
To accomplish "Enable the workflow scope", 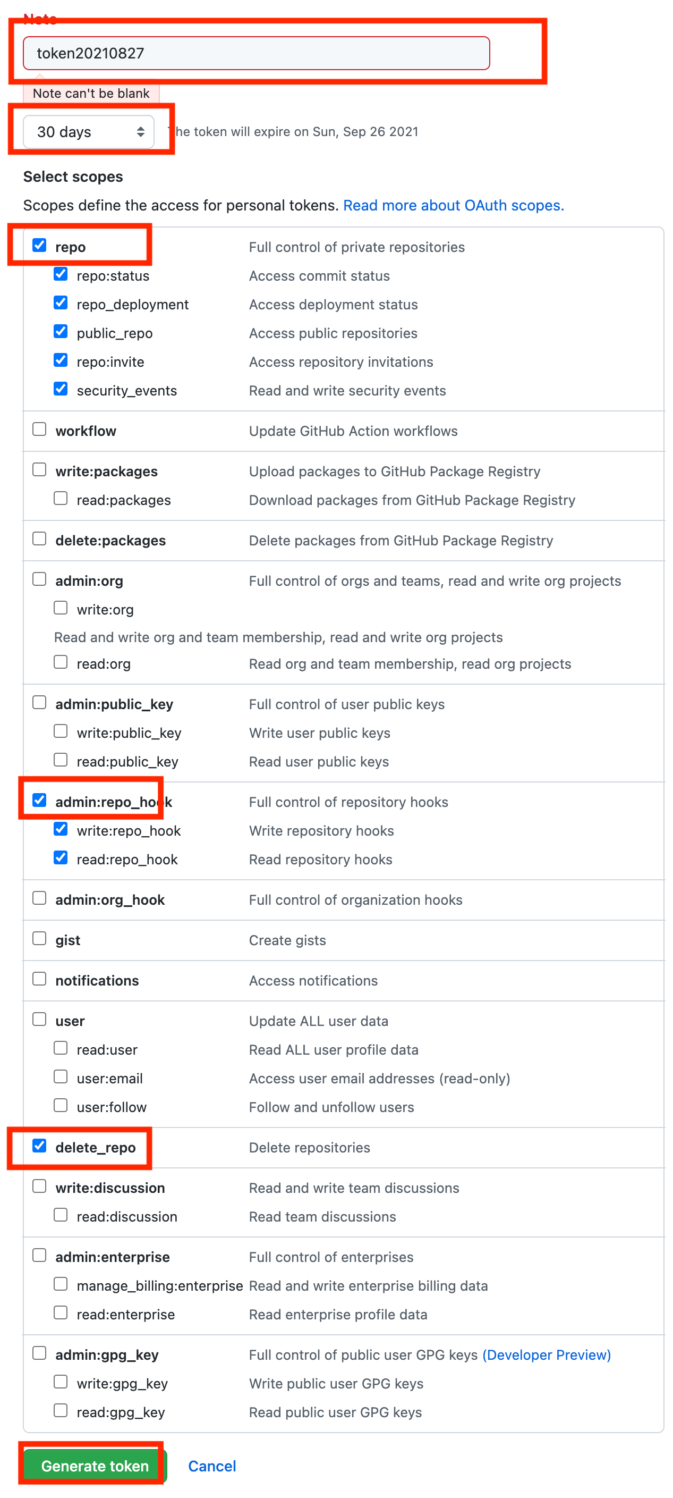I will [x=39, y=428].
